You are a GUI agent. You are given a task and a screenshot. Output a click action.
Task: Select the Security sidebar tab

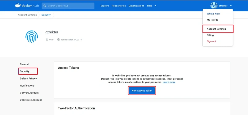coord(24,71)
